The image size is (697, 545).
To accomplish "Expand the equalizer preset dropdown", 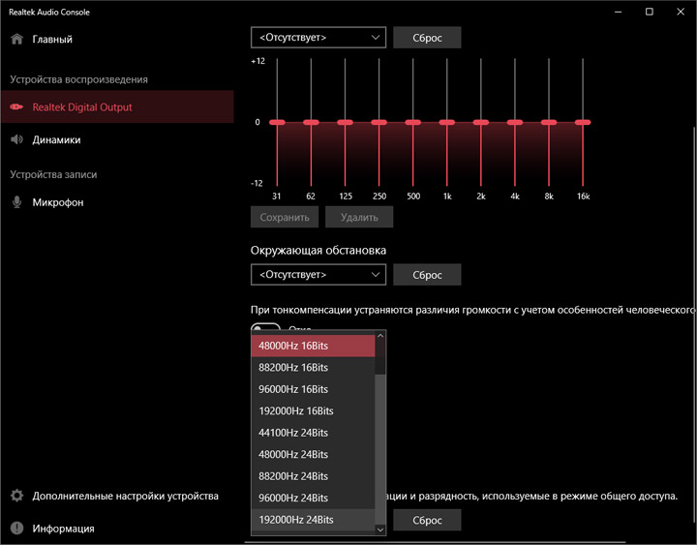I will pyautogui.click(x=318, y=38).
